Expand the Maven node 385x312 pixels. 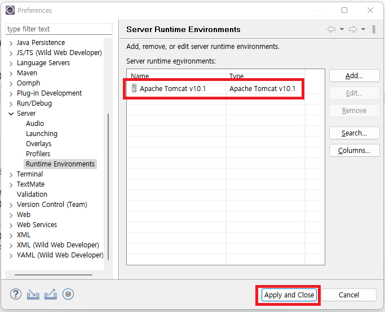[11, 74]
